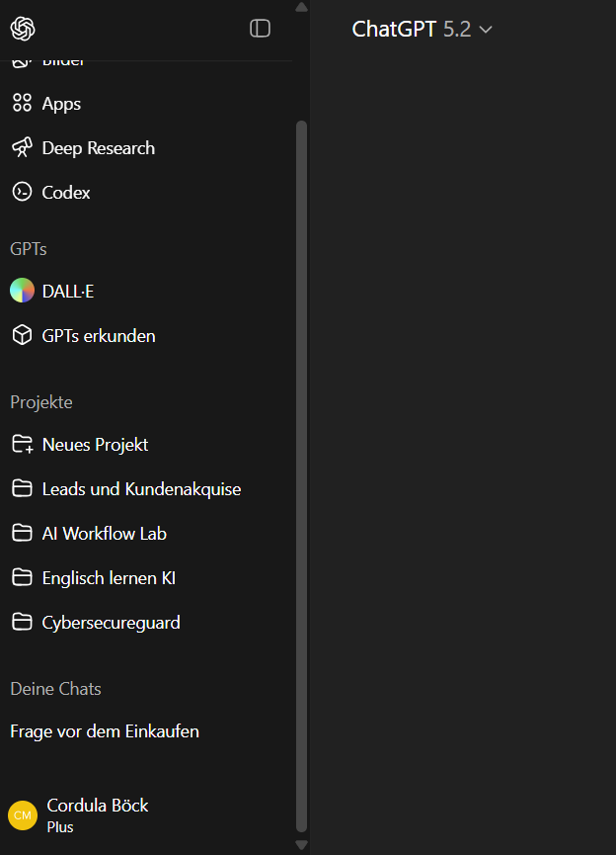Viewport: 616px width, 855px height.
Task: Collapse the sidebar using the panel icon
Action: click(x=261, y=29)
